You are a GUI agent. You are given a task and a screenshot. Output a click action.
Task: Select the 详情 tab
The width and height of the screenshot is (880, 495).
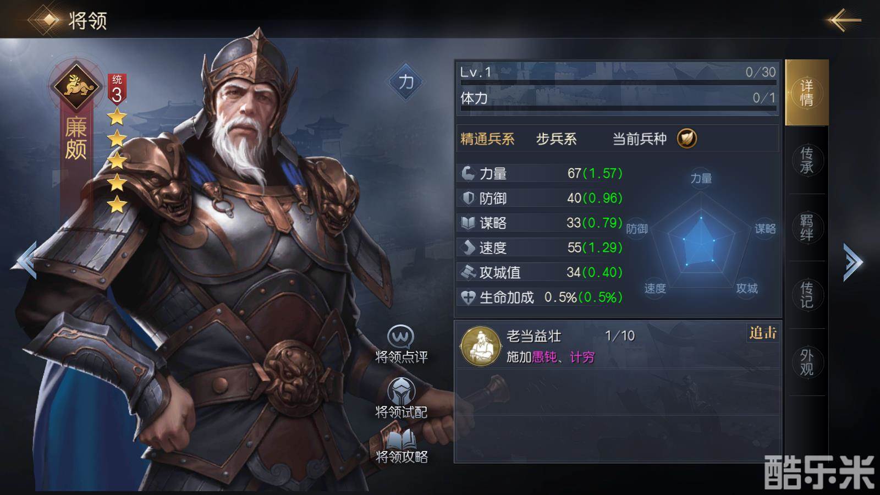806,92
